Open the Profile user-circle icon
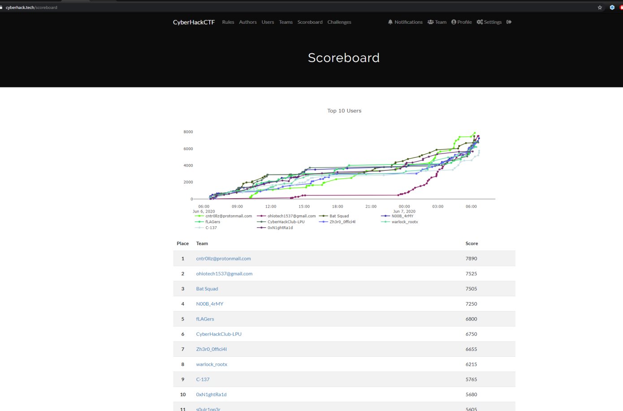This screenshot has width=623, height=411. pyautogui.click(x=454, y=22)
